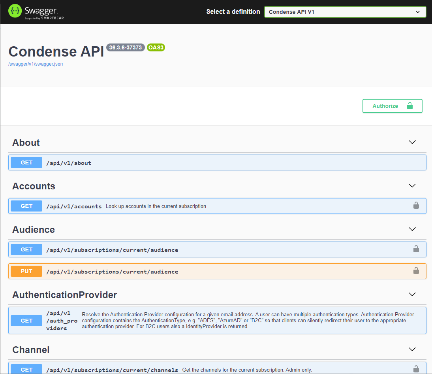Click lock icon on PUT audience row
This screenshot has height=374, width=432.
pyautogui.click(x=416, y=270)
